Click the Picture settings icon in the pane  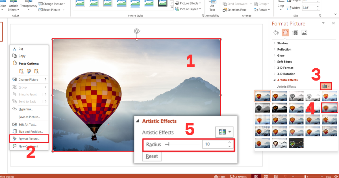(304, 32)
